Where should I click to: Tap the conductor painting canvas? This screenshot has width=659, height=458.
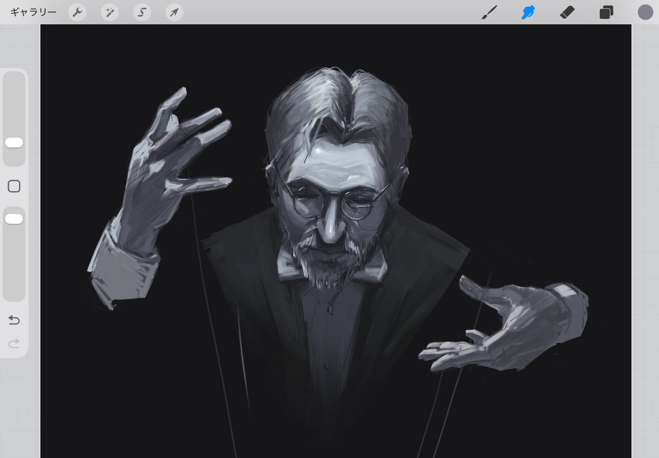[336, 241]
